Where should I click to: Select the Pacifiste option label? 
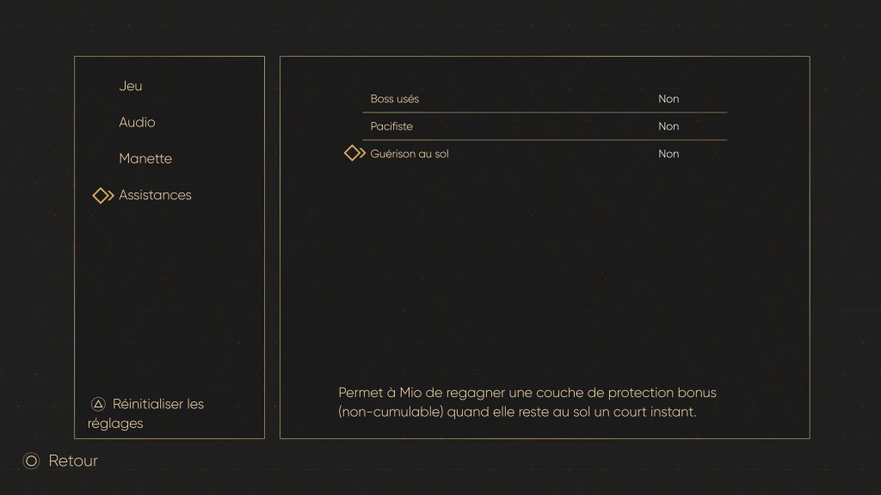click(391, 126)
